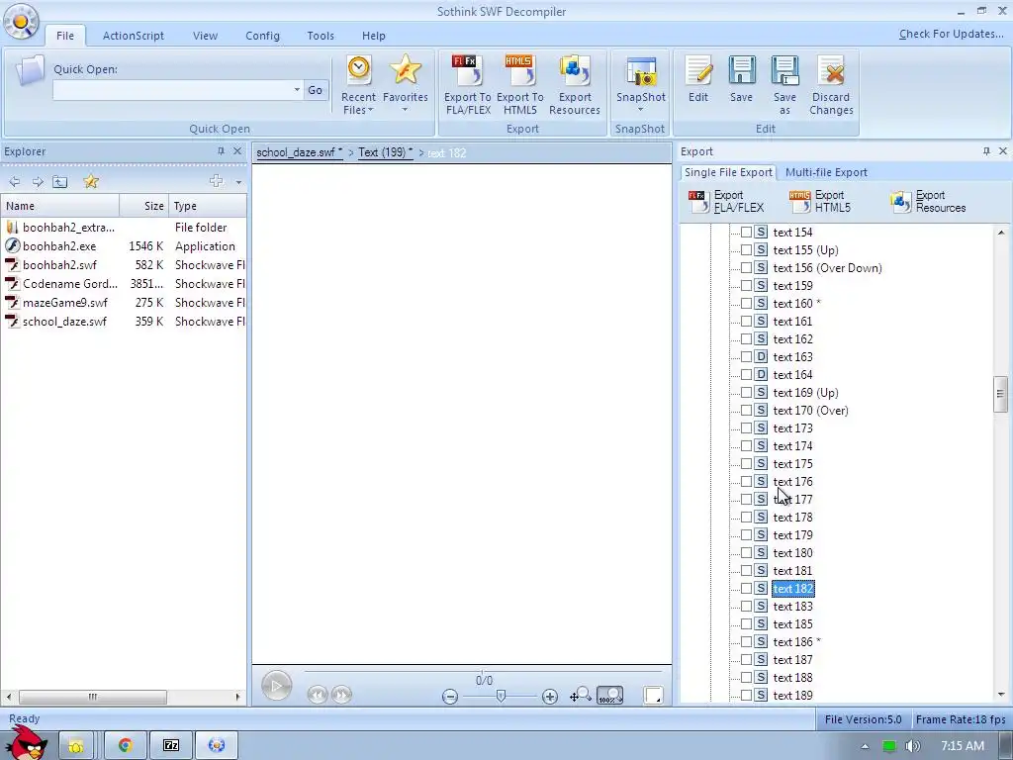
Task: Check the box for text 182
Action: [x=746, y=589]
